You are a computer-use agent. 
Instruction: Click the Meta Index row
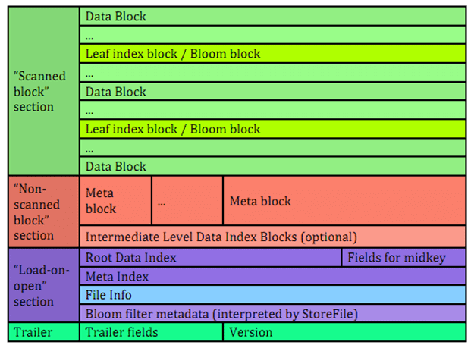(x=272, y=276)
